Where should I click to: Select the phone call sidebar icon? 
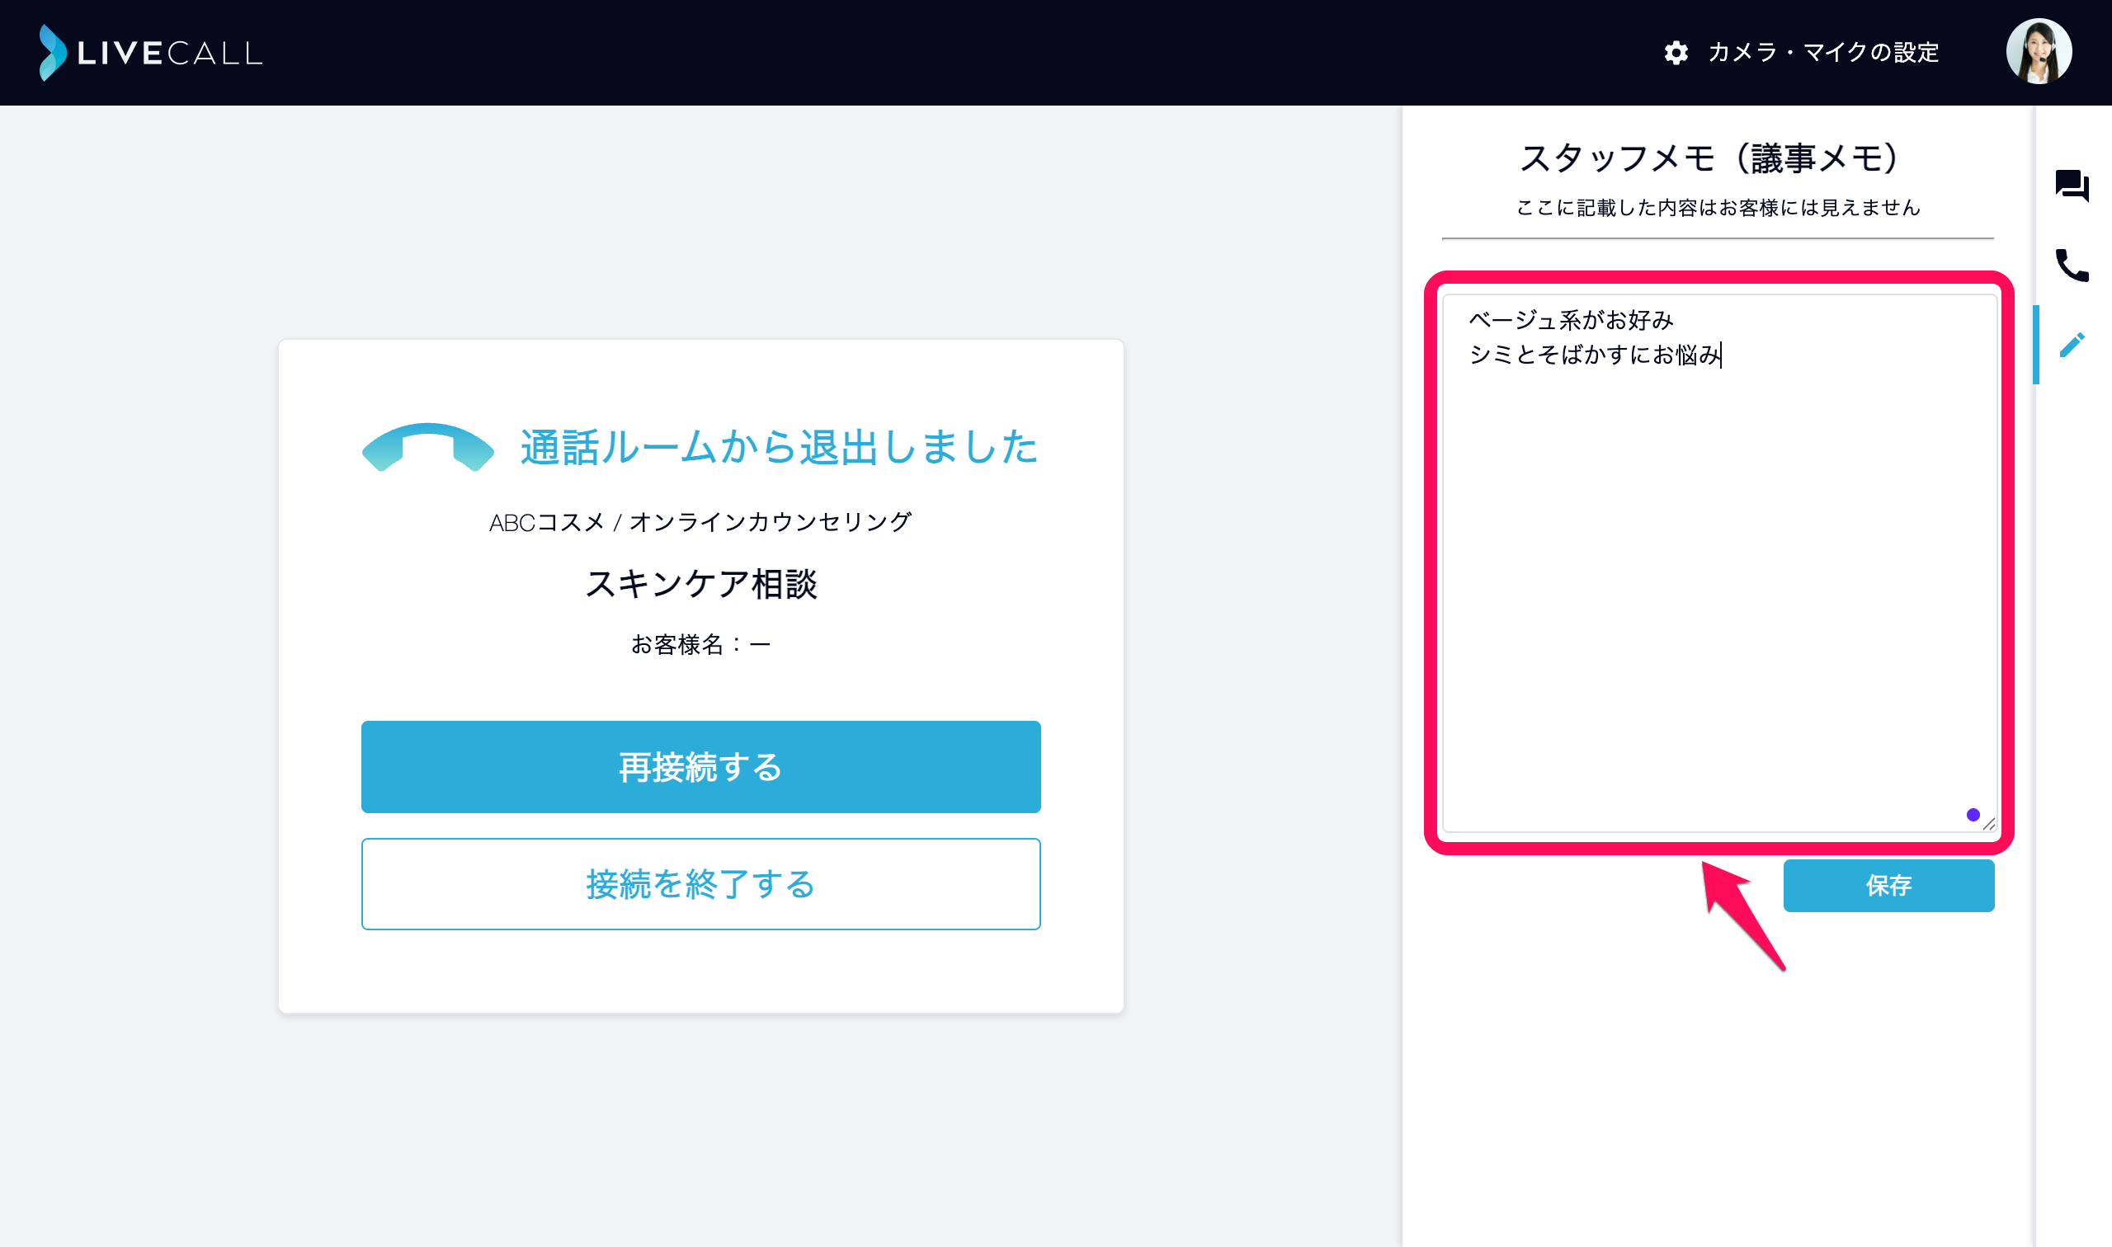coord(2072,266)
